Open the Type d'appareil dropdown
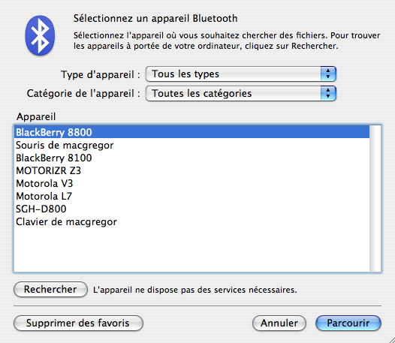 tap(241, 74)
